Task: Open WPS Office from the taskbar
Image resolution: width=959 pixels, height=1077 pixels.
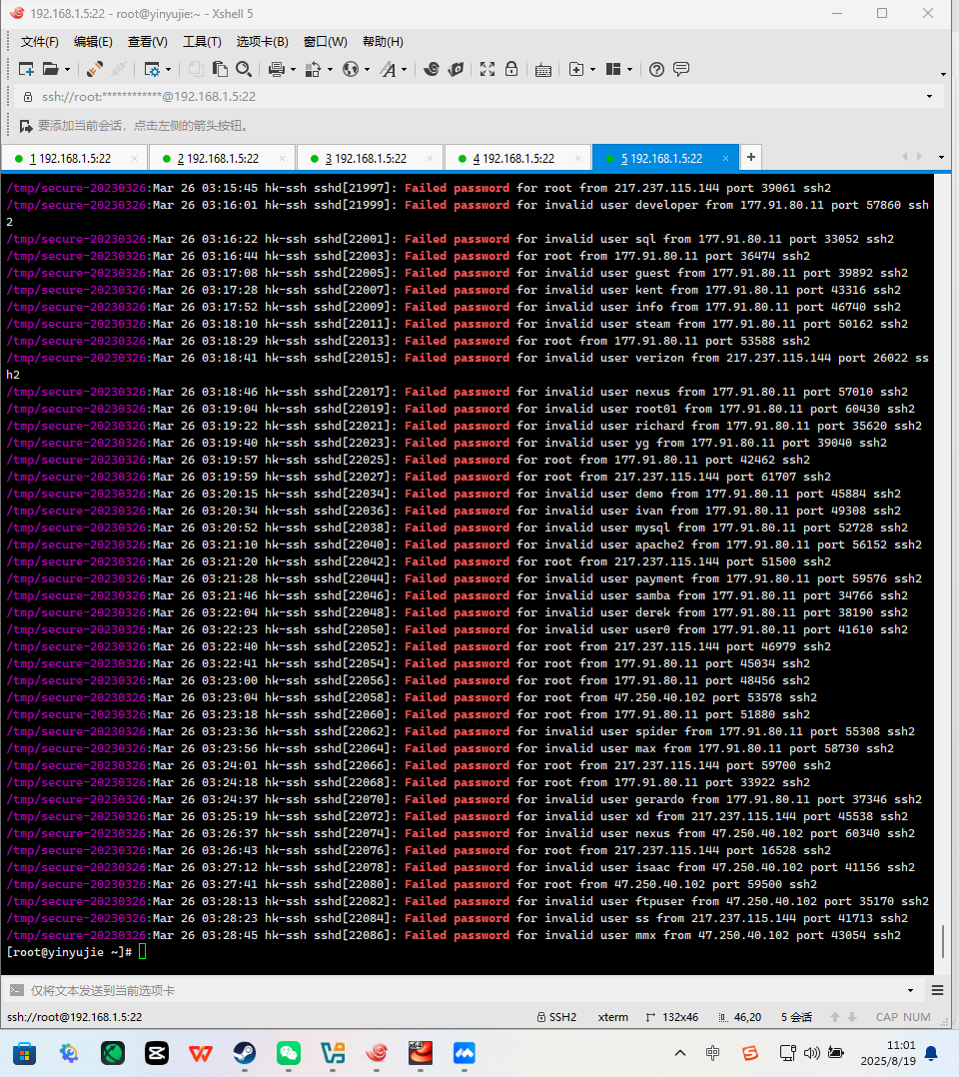Action: 201,1053
